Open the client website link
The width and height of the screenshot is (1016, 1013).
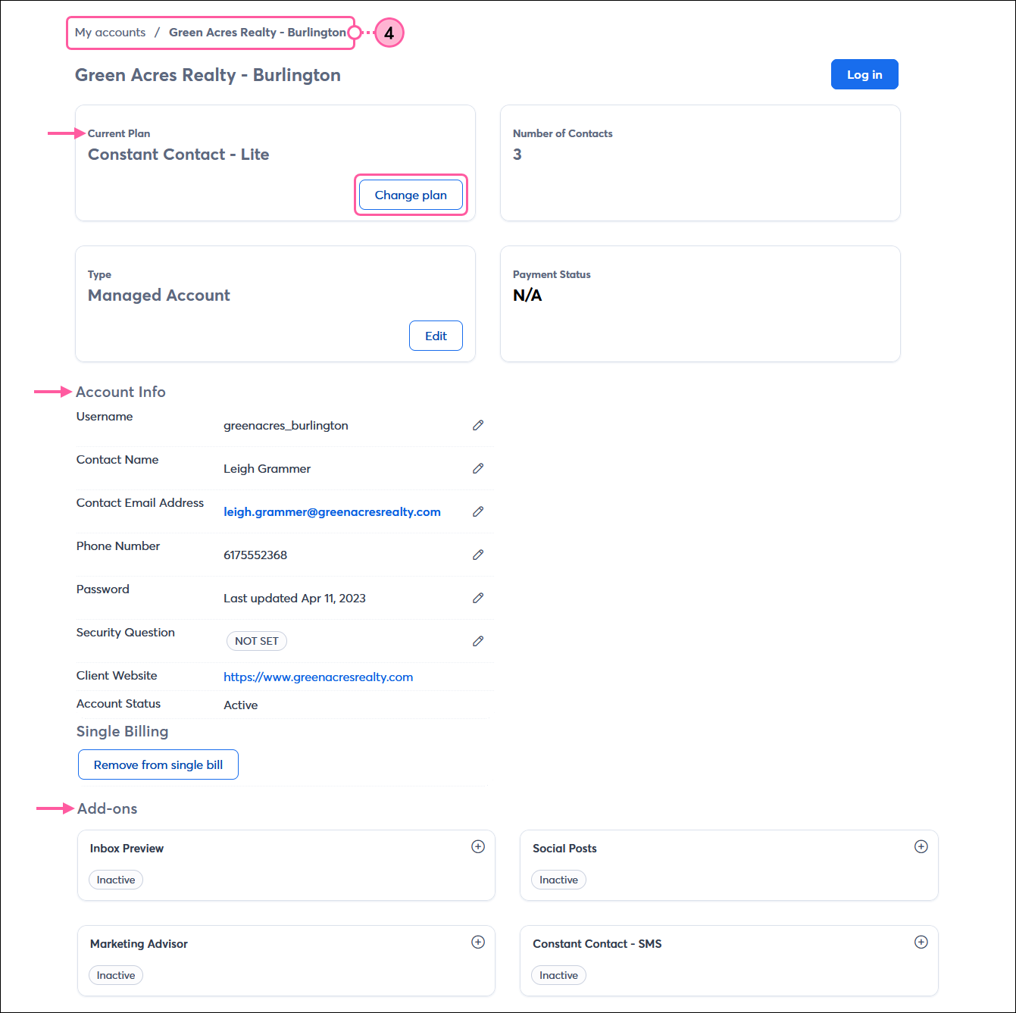pos(318,677)
